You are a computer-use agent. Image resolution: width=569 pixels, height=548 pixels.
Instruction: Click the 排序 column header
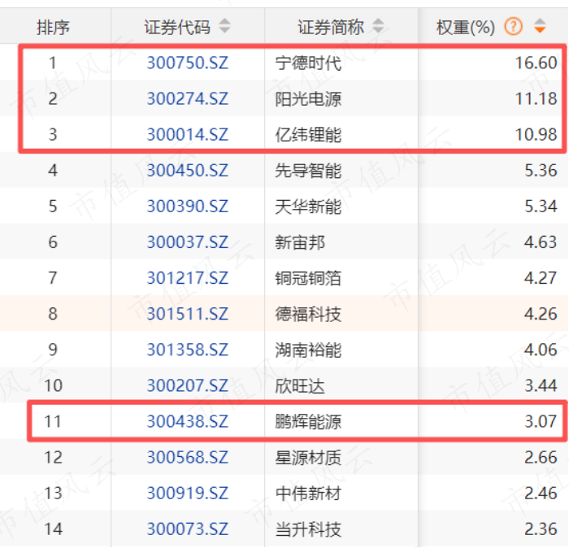[53, 27]
